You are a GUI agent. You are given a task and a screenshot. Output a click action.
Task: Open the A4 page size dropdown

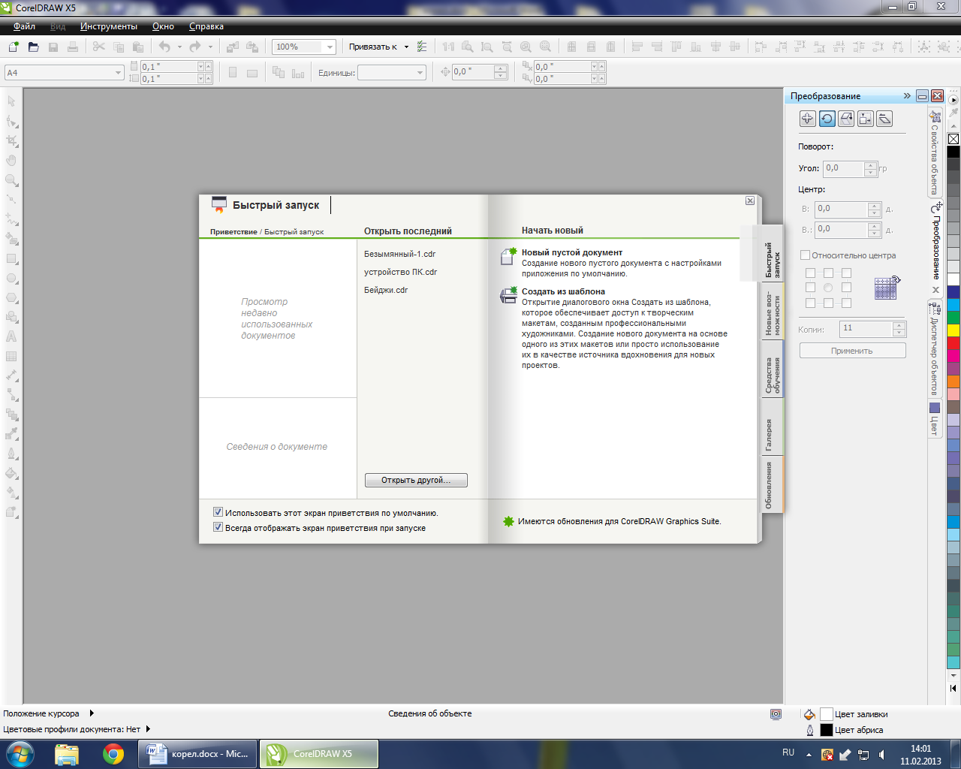(x=118, y=73)
